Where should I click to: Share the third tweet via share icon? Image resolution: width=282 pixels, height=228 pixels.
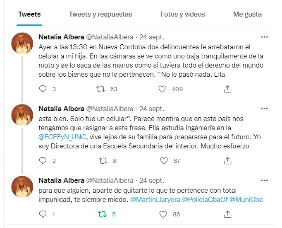[227, 214]
